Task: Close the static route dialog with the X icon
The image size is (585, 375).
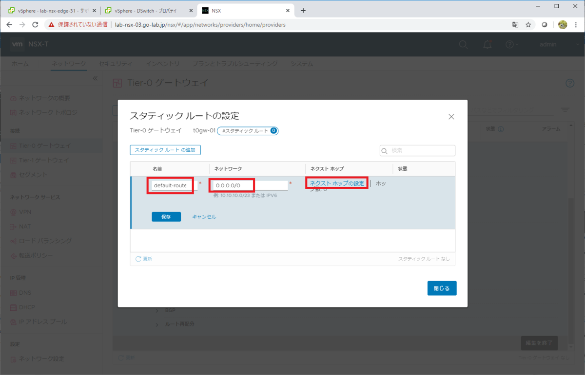Action: [x=451, y=117]
